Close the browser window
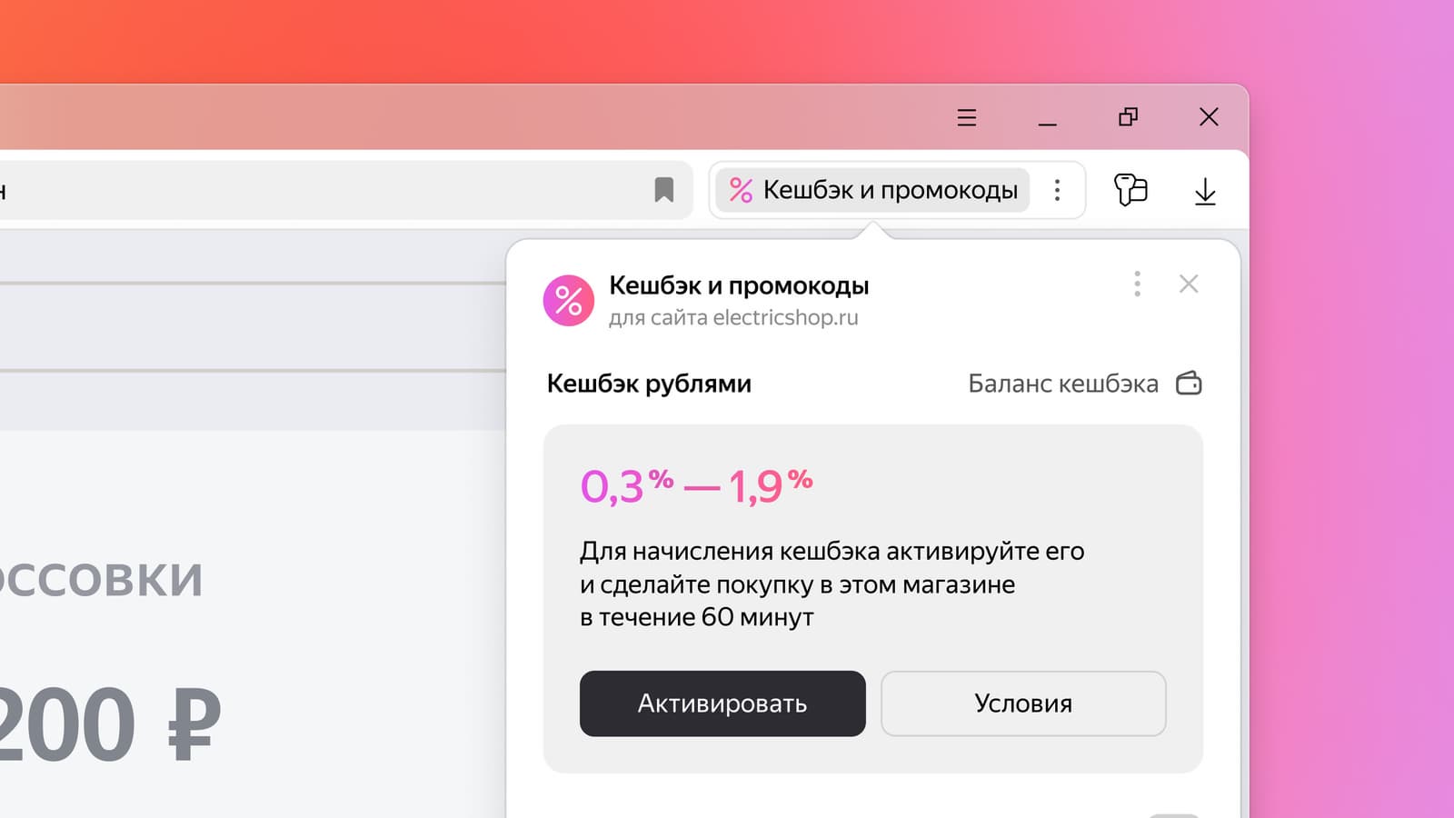This screenshot has height=818, width=1454. click(1209, 117)
